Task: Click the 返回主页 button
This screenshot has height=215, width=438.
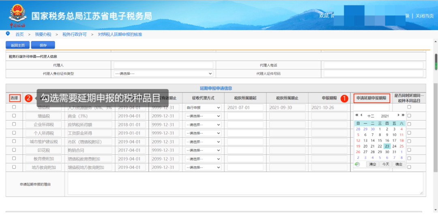Action: [17, 45]
